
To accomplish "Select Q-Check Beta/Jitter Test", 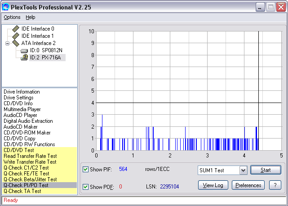I will pyautogui.click(x=40, y=179).
